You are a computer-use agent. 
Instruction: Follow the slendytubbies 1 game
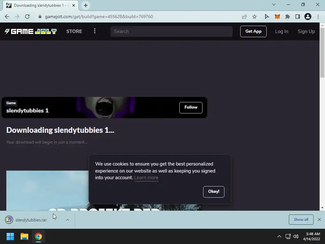pyautogui.click(x=191, y=107)
